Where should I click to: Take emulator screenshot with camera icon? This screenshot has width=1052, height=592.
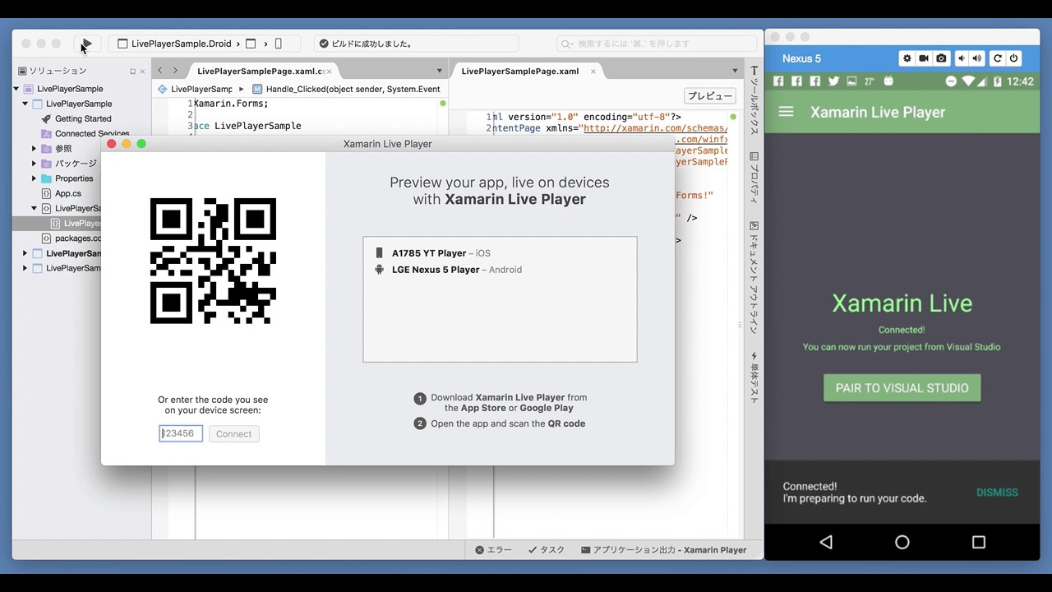coord(942,58)
